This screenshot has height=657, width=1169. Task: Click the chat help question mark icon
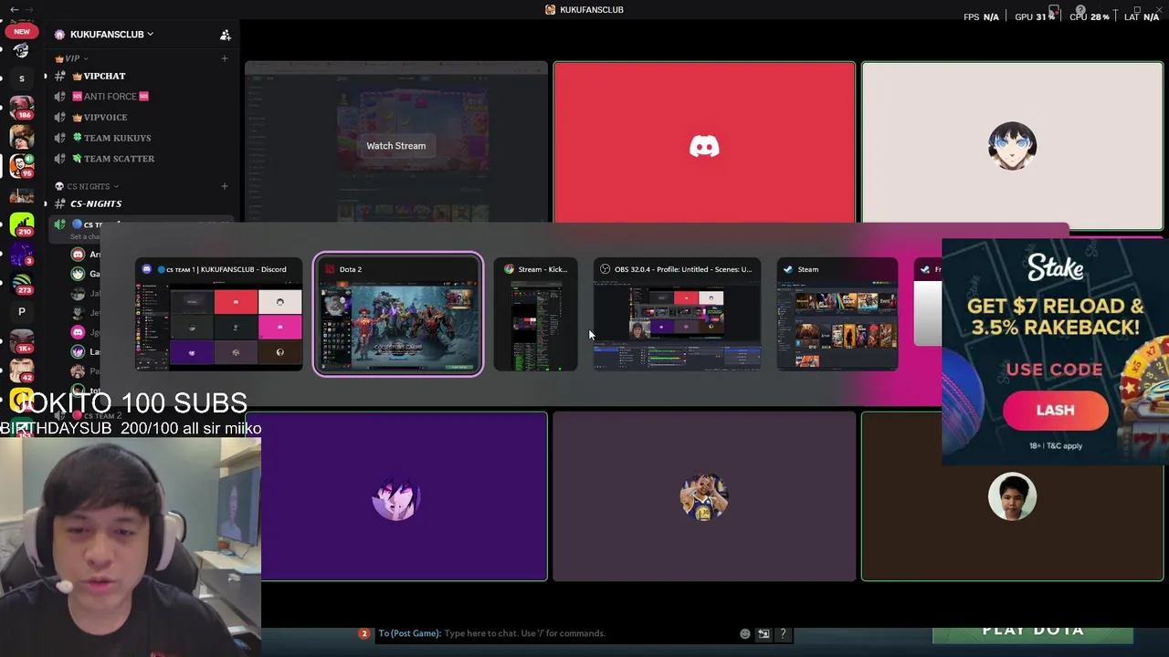tap(783, 633)
